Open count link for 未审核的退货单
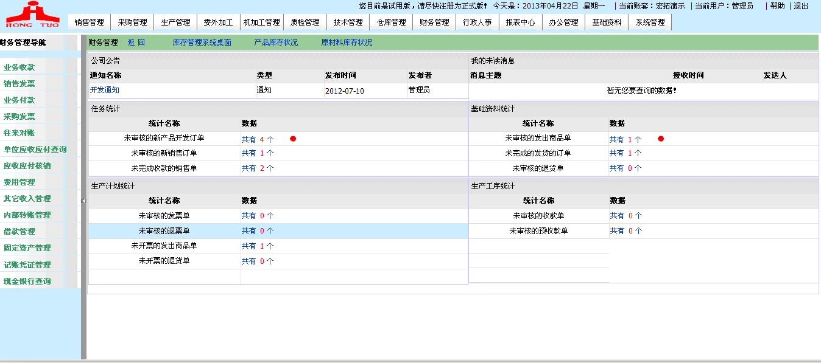This screenshot has width=821, height=363. pos(625,168)
